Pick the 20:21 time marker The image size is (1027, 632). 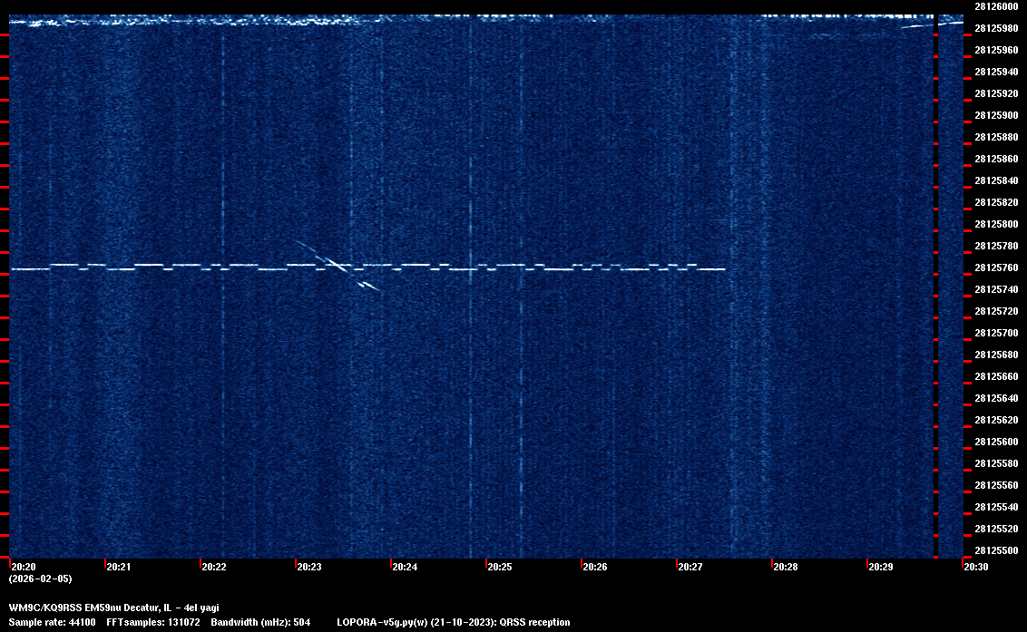click(119, 567)
